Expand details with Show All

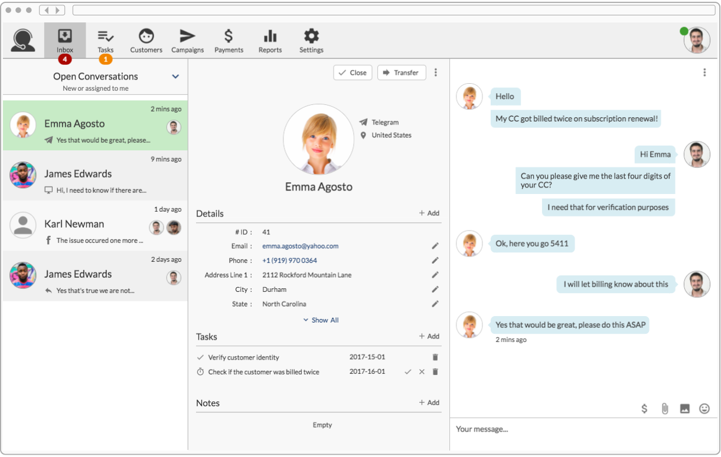point(321,320)
